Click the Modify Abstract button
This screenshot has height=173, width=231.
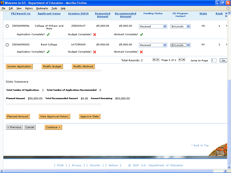(83, 66)
